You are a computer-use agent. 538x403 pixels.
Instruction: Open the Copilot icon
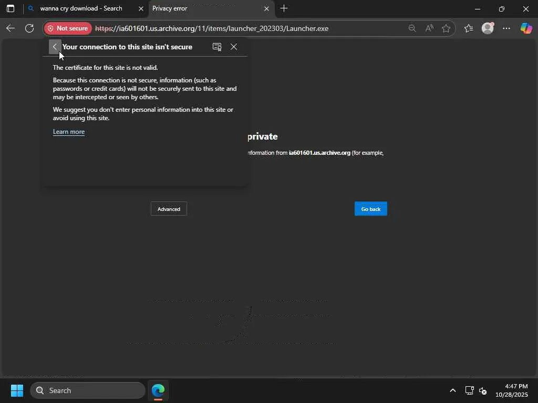click(526, 28)
